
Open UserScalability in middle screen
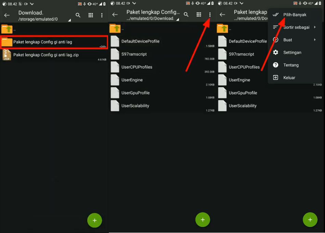[x=162, y=106]
